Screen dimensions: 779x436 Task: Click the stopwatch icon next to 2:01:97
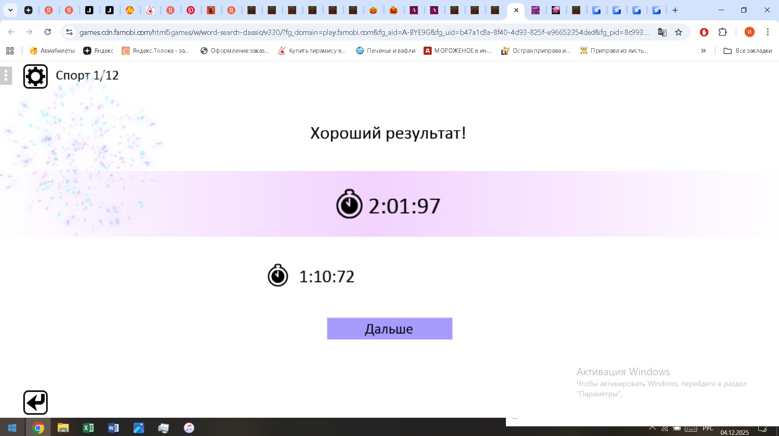349,204
